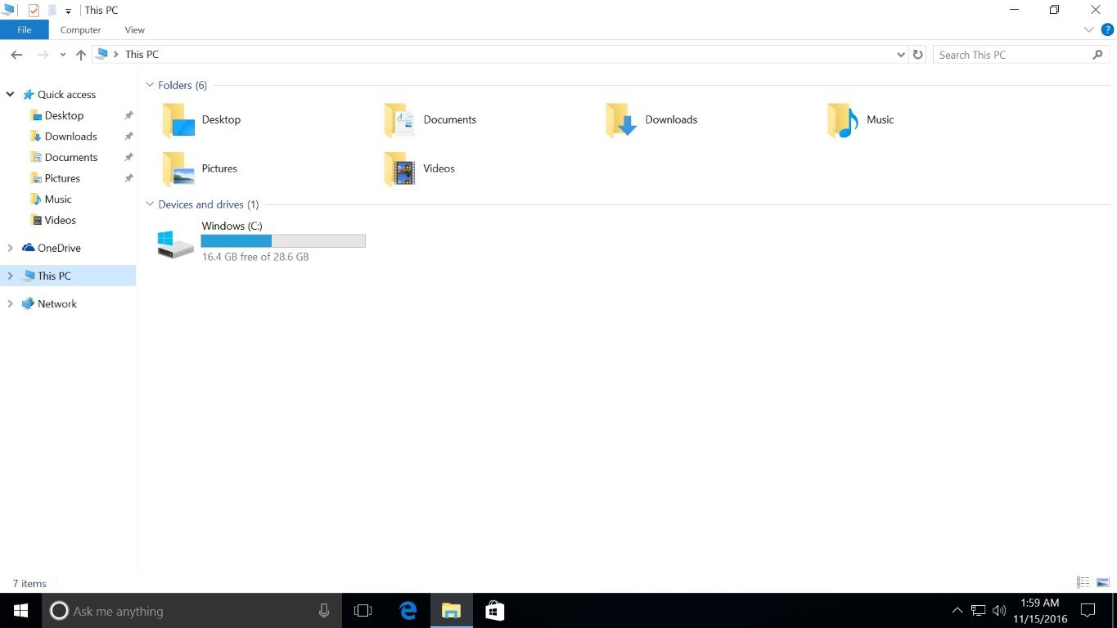Select Videos in Quick access list

point(53,220)
